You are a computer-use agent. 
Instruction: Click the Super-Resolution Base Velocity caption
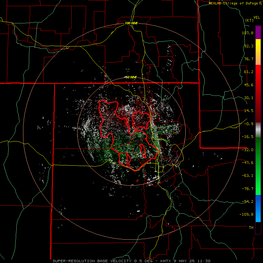(x=131, y=261)
